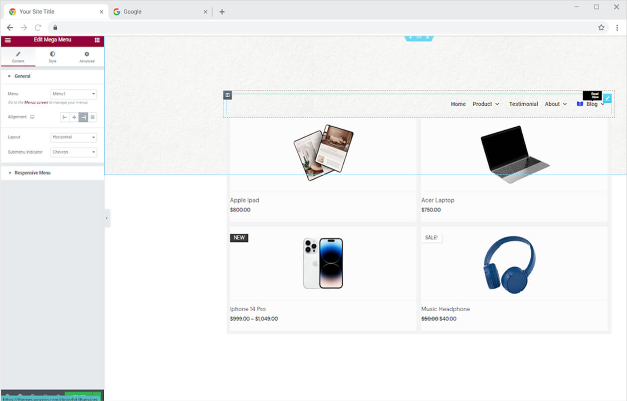627x401 pixels.
Task: Switch to the Advanced tab
Action: click(87, 57)
